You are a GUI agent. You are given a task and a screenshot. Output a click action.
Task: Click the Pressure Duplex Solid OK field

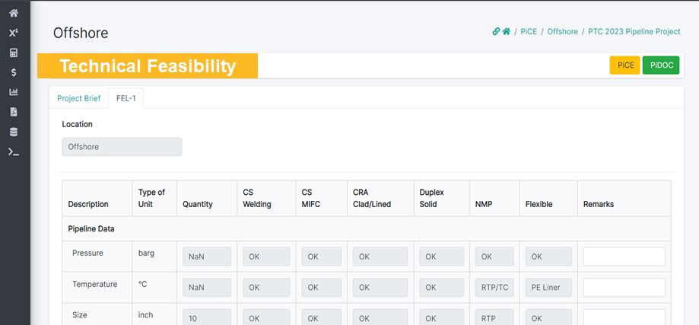click(441, 256)
